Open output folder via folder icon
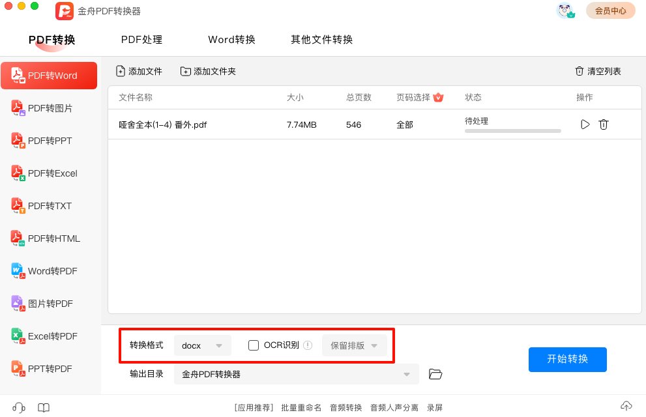 [x=435, y=374]
